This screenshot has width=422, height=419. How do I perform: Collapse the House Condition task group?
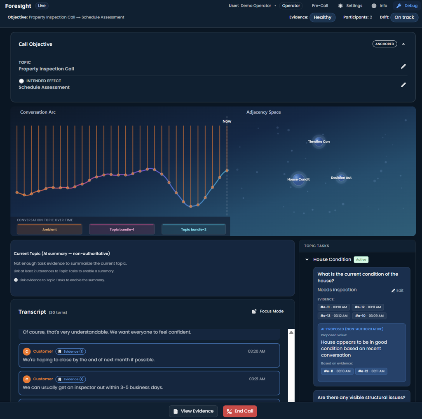(x=307, y=260)
